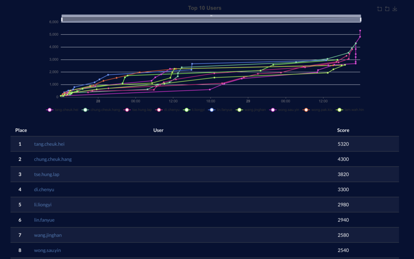
Task: Click the zoom reset icon
Action: (x=387, y=9)
